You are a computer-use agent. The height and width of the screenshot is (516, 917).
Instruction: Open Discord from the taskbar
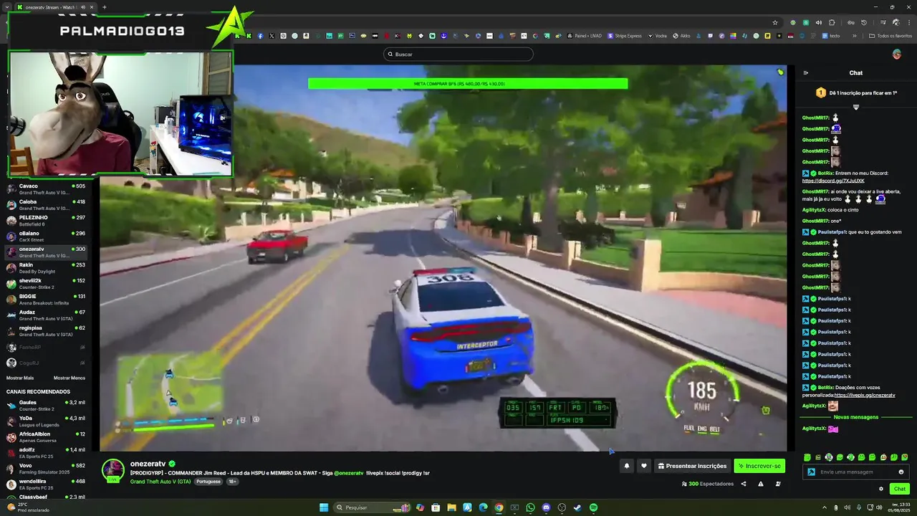coord(546,507)
